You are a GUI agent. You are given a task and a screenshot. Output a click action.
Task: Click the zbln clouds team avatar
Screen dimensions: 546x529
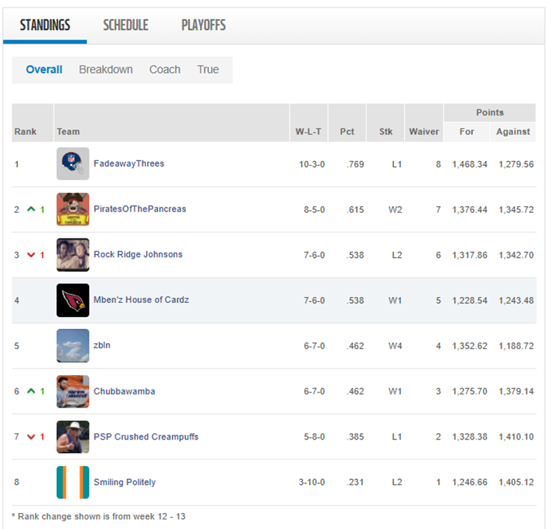(73, 345)
